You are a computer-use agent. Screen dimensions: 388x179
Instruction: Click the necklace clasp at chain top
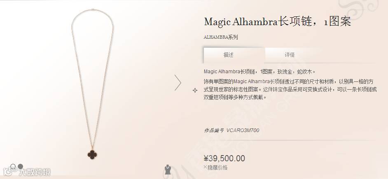pyautogui.click(x=93, y=9)
